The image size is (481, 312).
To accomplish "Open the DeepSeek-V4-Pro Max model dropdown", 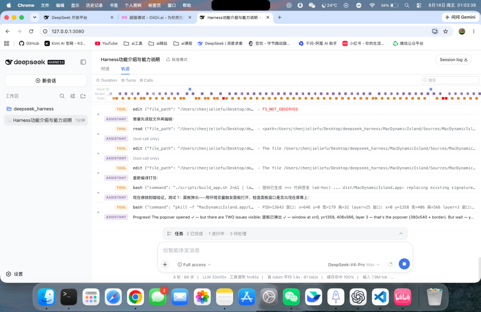I will (354, 264).
